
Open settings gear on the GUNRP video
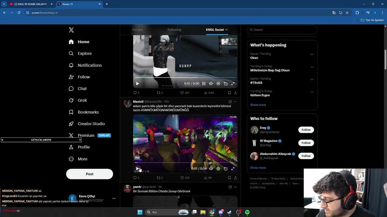coord(218,83)
